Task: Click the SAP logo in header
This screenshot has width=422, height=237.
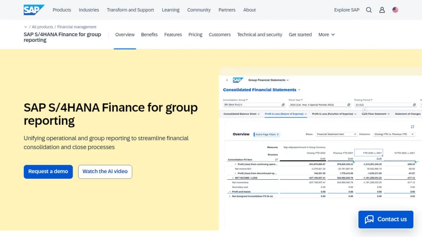Action: click(34, 10)
